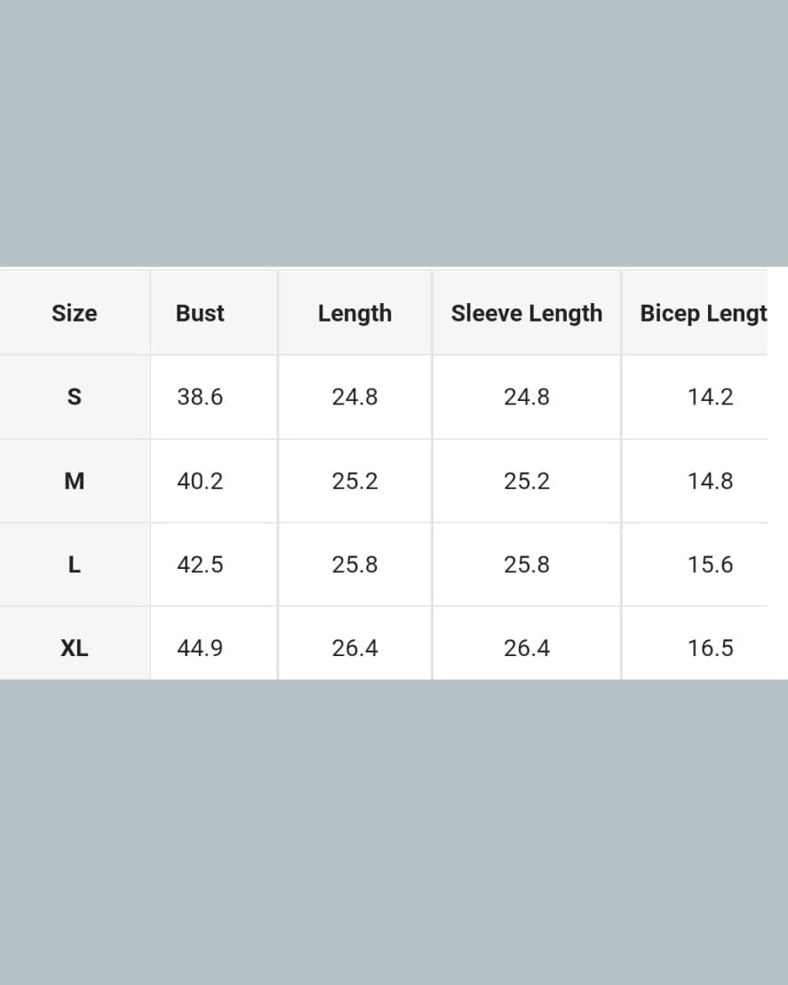The image size is (788, 985).
Task: Click the Bicep Length column header
Action: click(703, 313)
